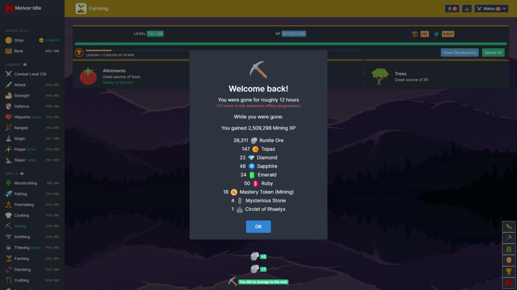Click View Checkpoints button
The image size is (517, 290).
pos(460,52)
